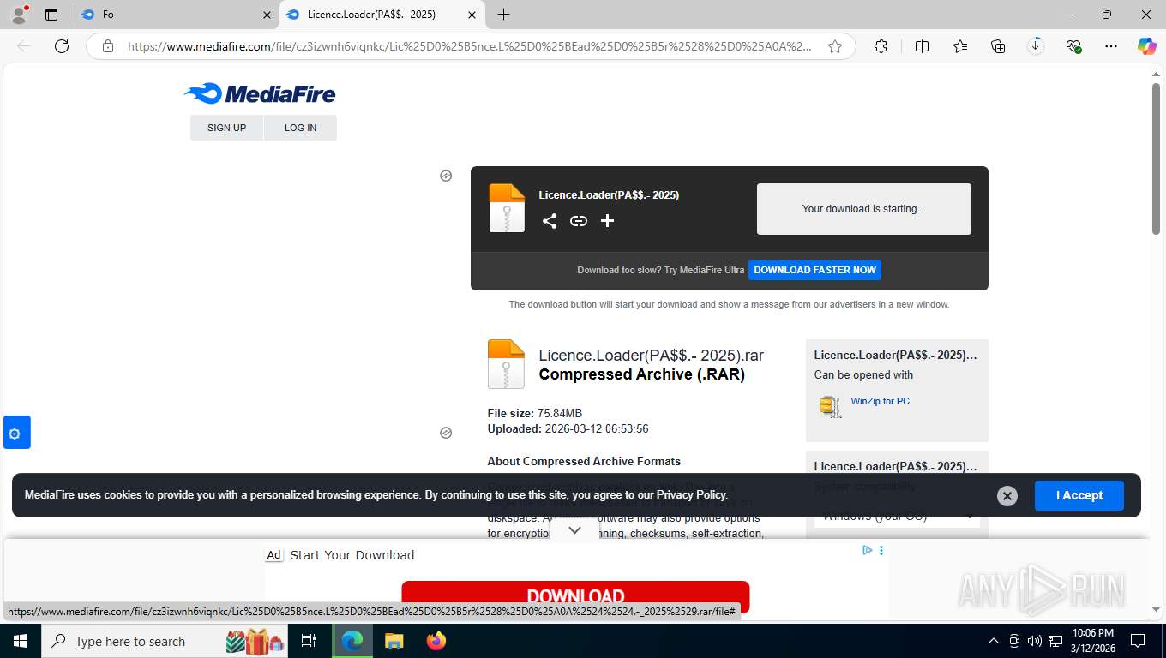Screen dimensions: 1166x658
Task: Toggle split screen view
Action: (x=922, y=46)
